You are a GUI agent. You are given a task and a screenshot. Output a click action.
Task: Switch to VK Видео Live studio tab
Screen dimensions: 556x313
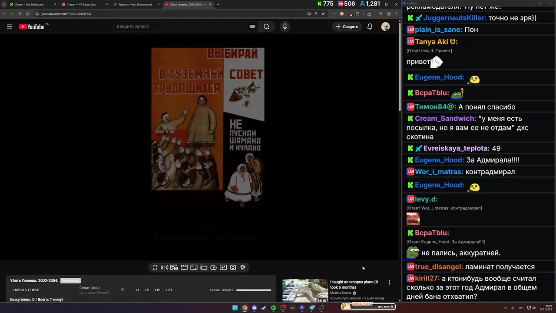click(84, 4)
